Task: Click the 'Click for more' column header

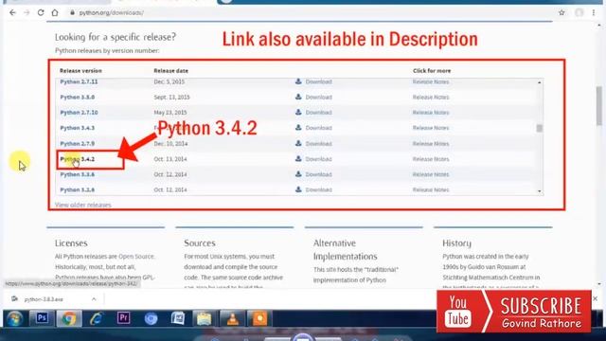Action: [432, 71]
